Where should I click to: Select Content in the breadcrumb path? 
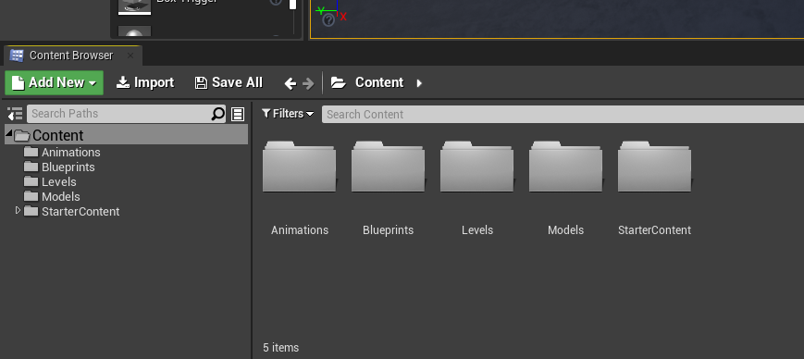coord(379,82)
